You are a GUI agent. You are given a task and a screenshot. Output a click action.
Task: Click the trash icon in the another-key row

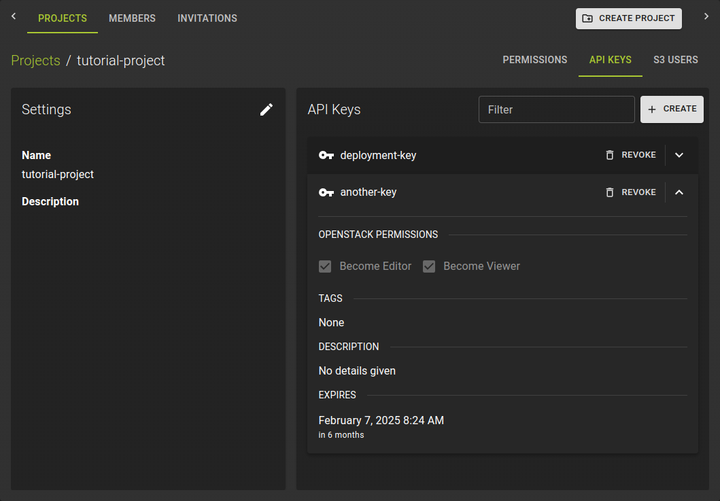(x=610, y=192)
